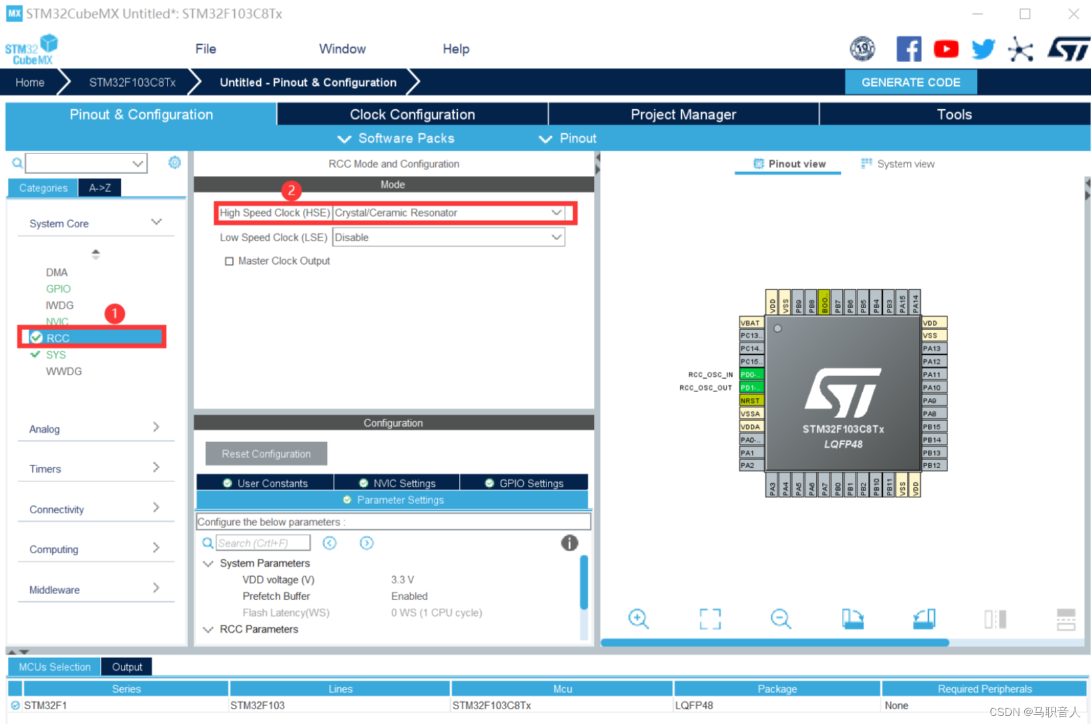The width and height of the screenshot is (1091, 724).
Task: Go to Home breadcrumb
Action: click(x=30, y=82)
